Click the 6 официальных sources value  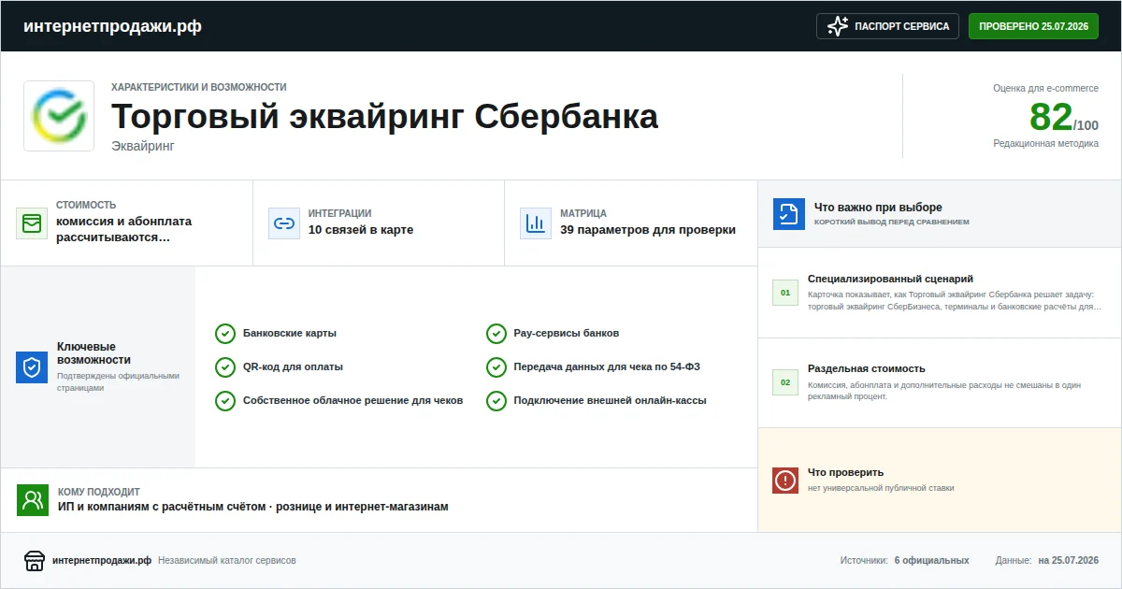931,561
